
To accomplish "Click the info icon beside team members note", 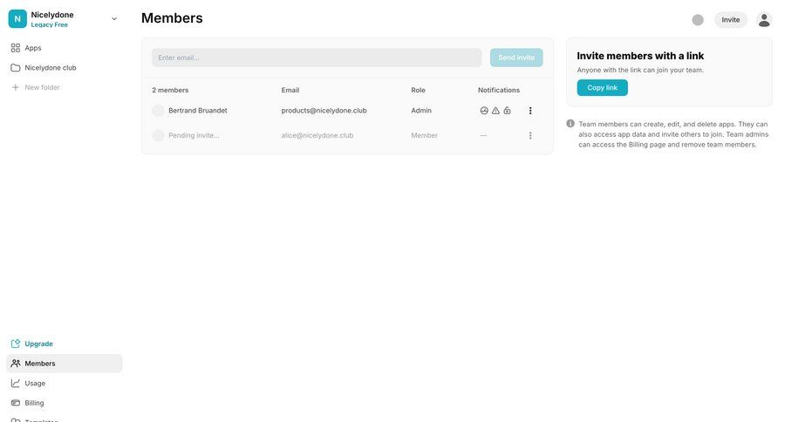I will (x=570, y=124).
